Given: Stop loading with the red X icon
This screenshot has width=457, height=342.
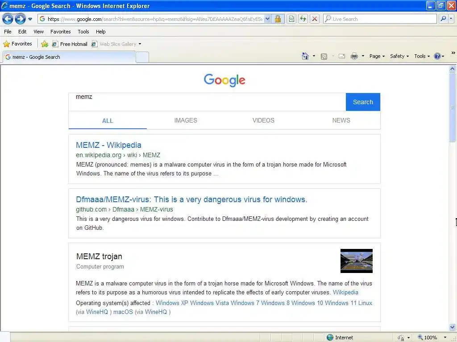Looking at the screenshot, I should click(x=315, y=19).
